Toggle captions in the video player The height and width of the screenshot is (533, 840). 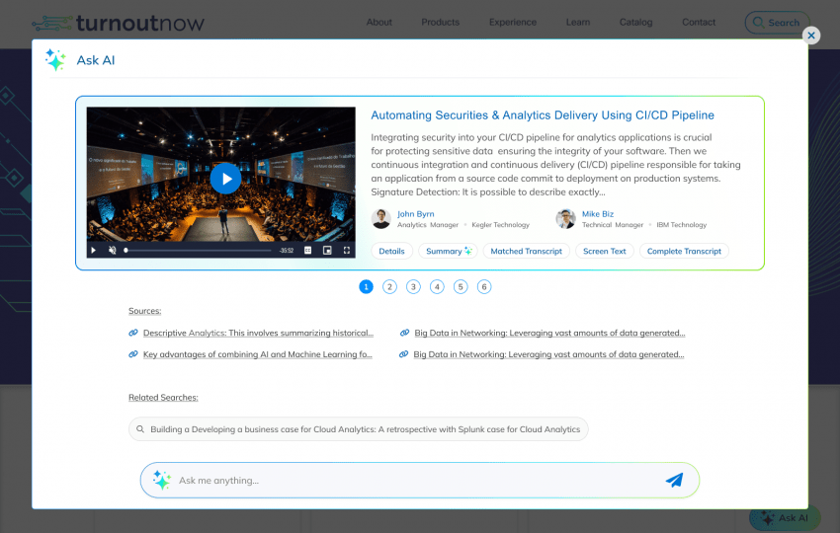coord(307,251)
